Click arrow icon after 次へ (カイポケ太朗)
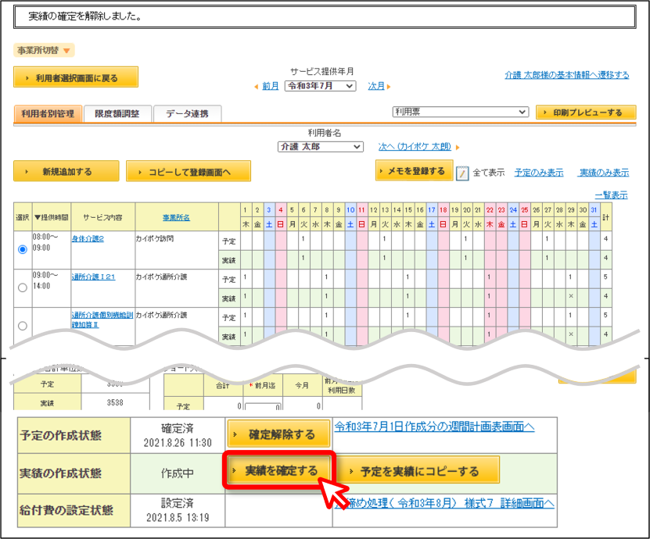This screenshot has height=539, width=650. click(x=458, y=148)
